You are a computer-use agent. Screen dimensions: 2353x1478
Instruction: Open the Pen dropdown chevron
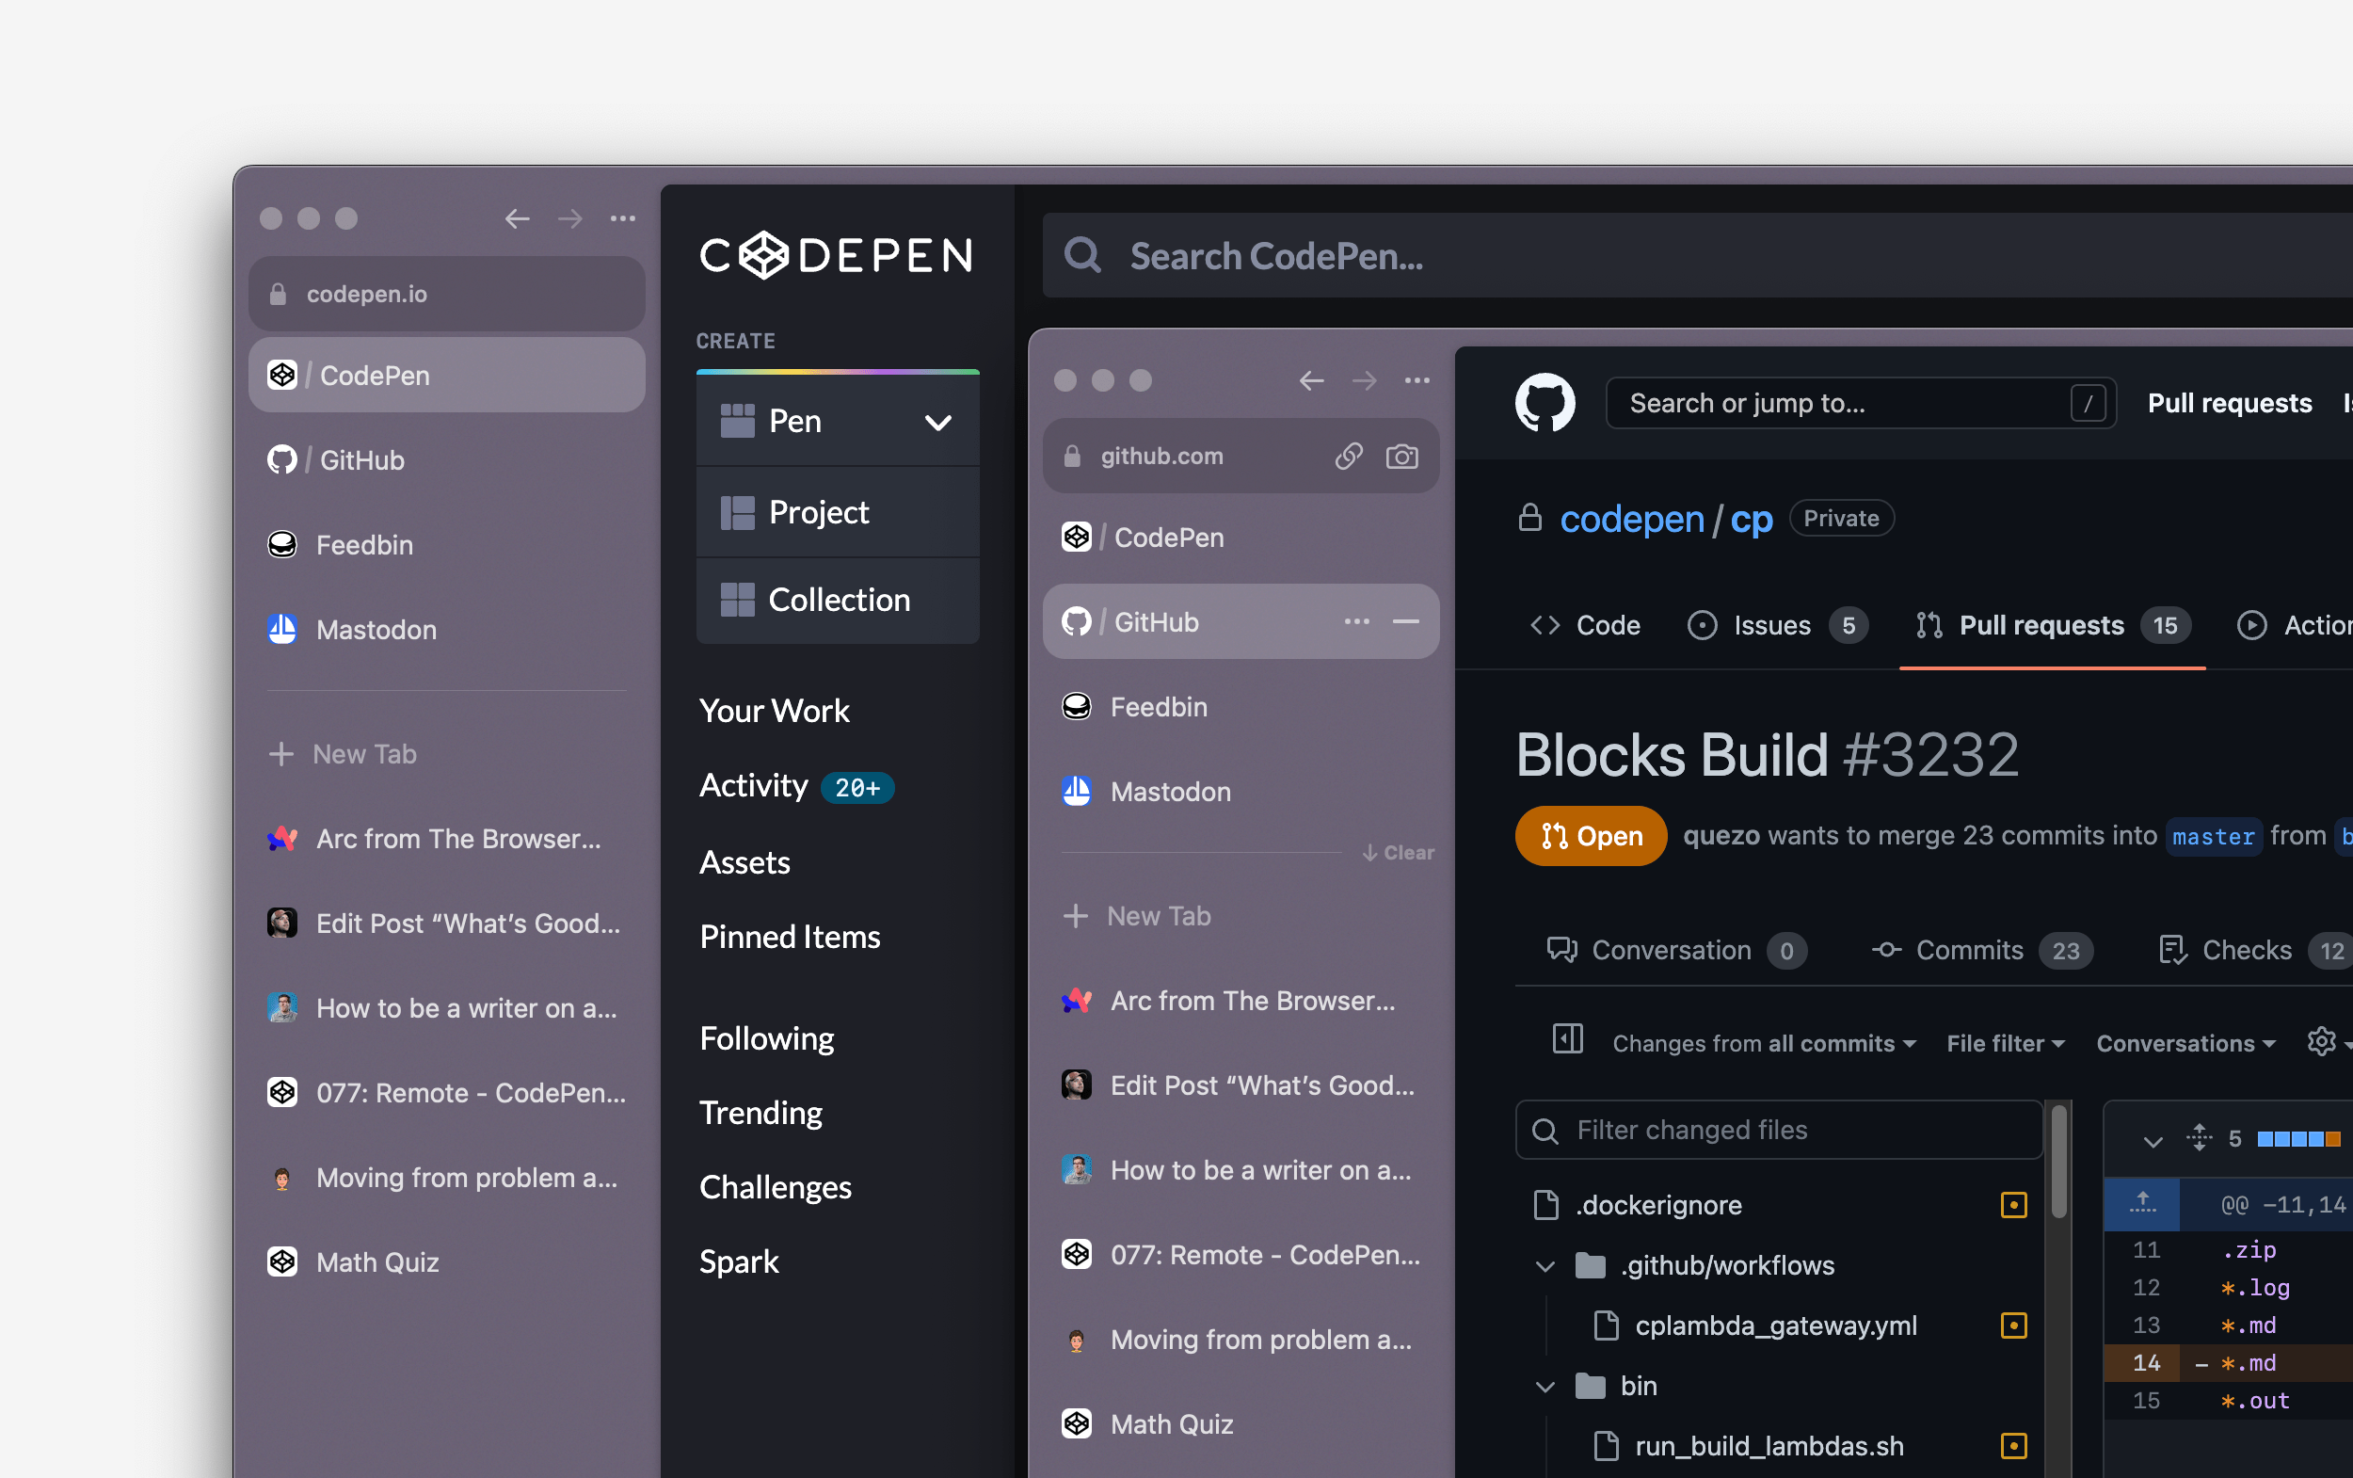pyautogui.click(x=938, y=423)
